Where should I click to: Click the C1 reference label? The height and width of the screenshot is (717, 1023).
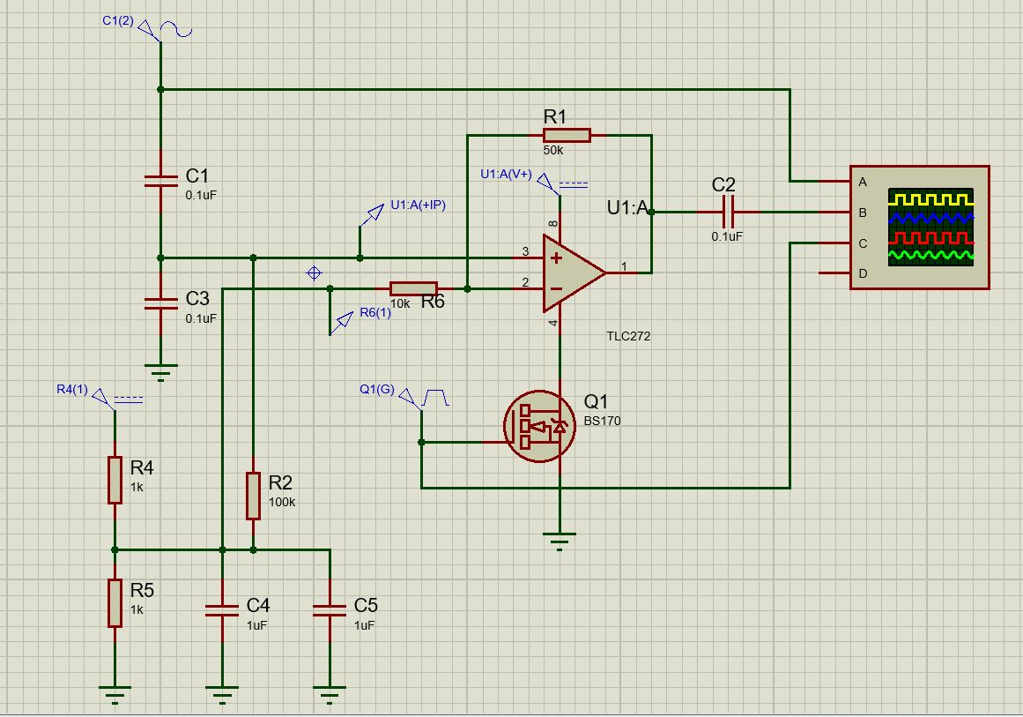197,176
